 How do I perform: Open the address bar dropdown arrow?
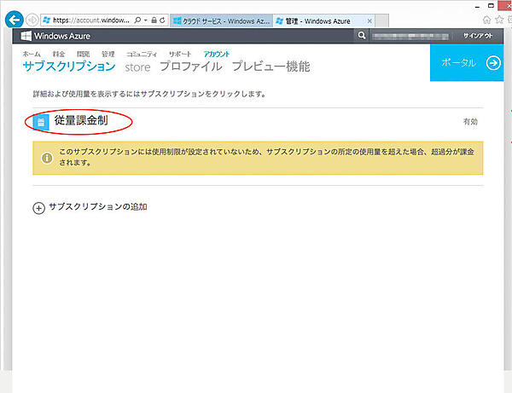click(x=146, y=20)
